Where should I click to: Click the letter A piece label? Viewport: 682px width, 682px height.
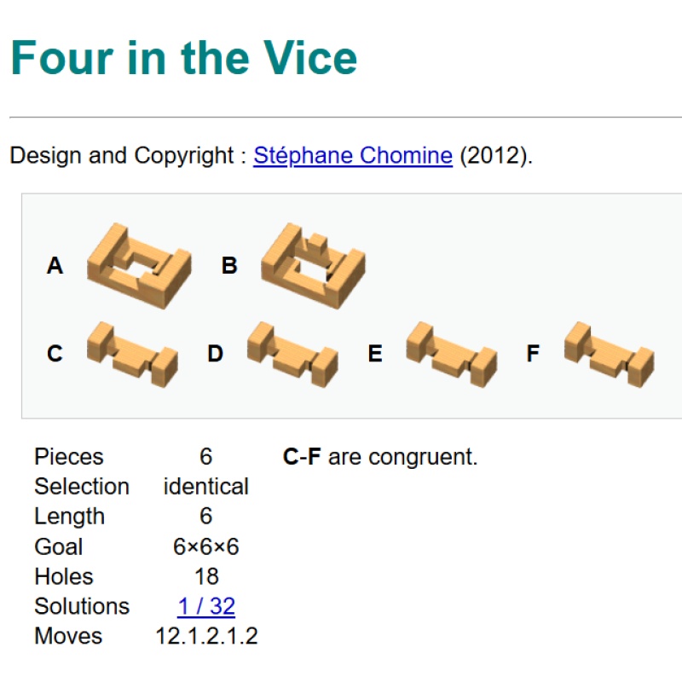(55, 266)
